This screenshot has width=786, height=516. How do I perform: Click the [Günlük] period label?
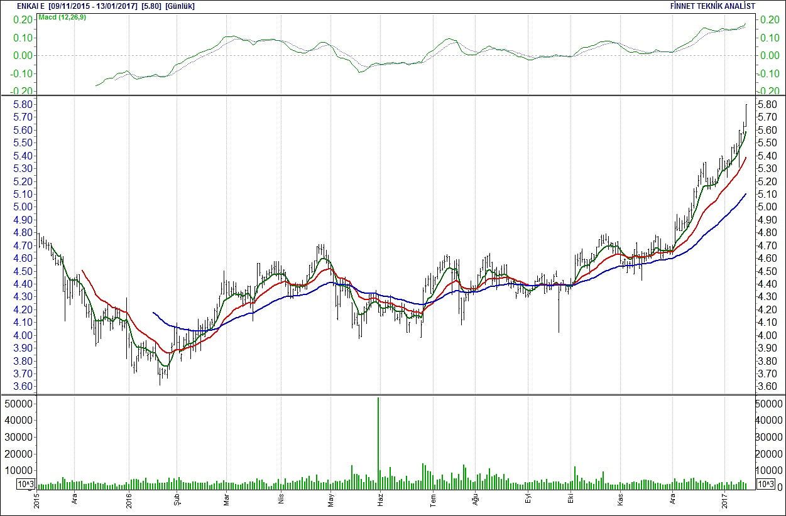coord(180,6)
